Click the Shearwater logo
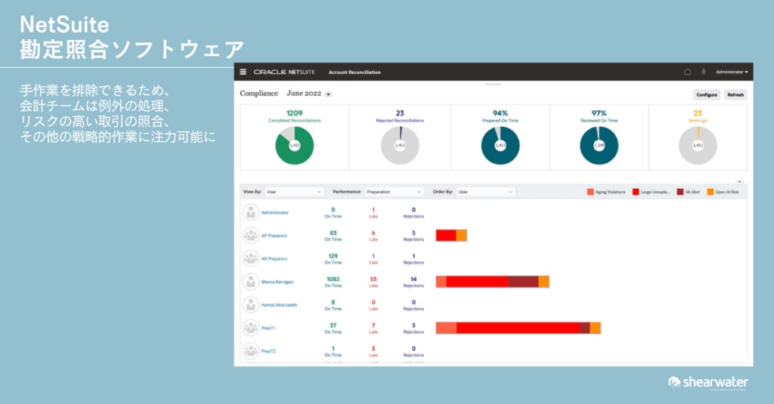 [x=707, y=382]
